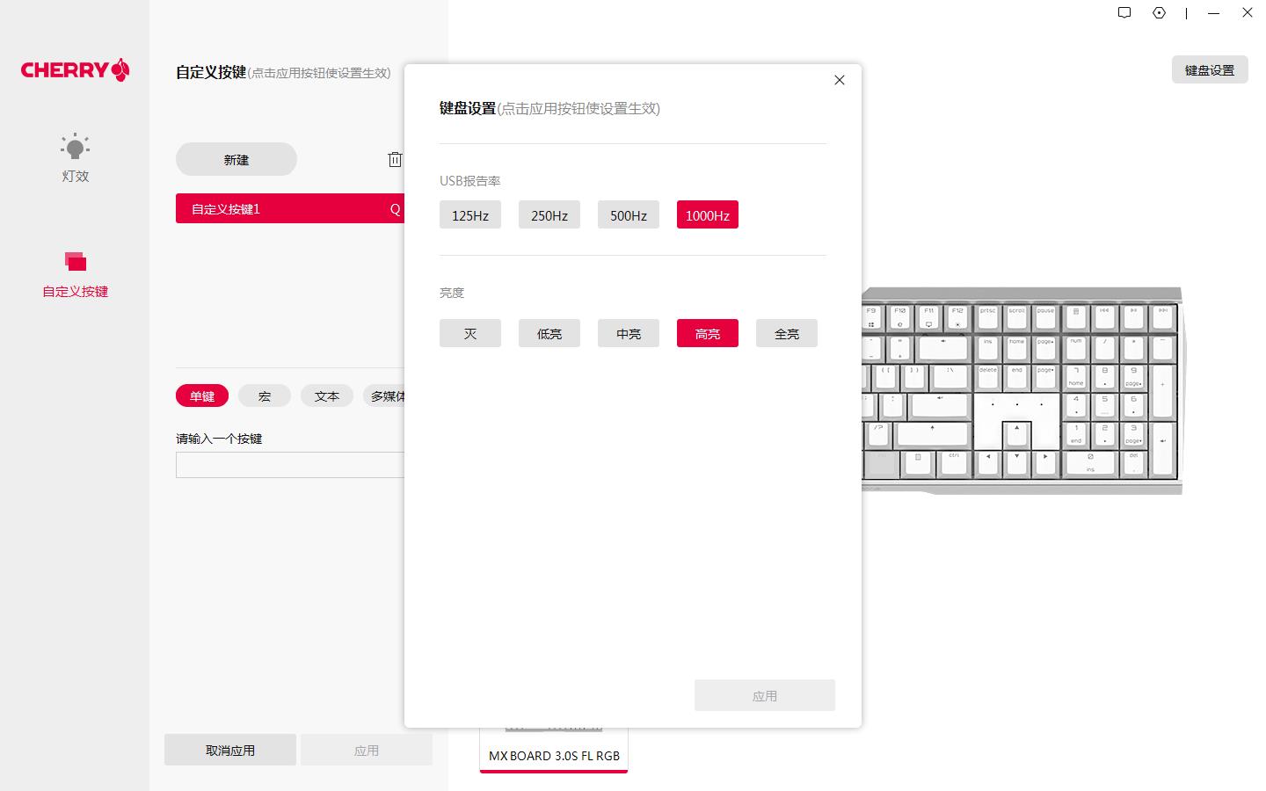Click the CHERRY logo
Screen dimensions: 1266x791
(x=74, y=69)
